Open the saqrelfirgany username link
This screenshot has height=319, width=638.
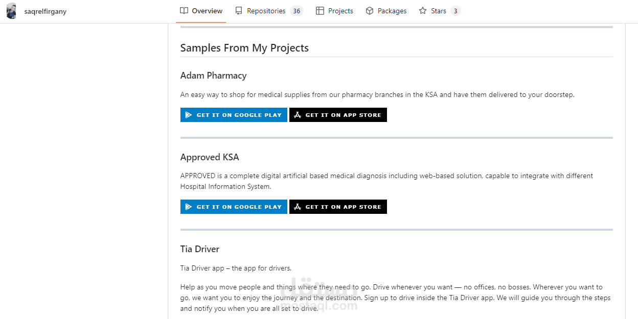[x=45, y=11]
